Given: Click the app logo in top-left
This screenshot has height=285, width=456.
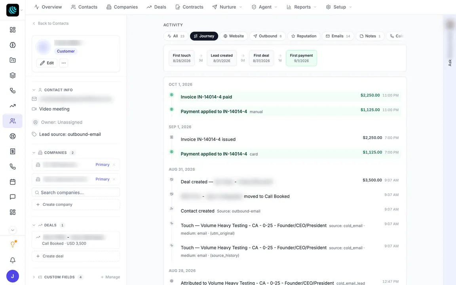Looking at the screenshot, I should (x=13, y=10).
